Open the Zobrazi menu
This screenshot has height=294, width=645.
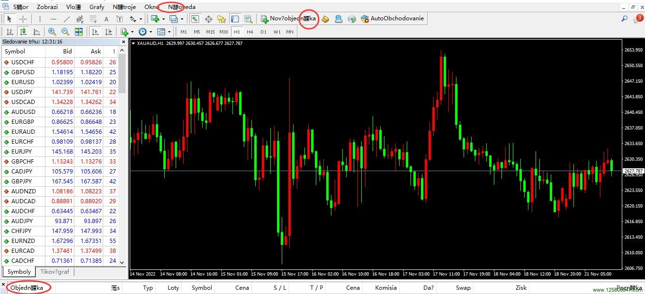[x=47, y=7]
